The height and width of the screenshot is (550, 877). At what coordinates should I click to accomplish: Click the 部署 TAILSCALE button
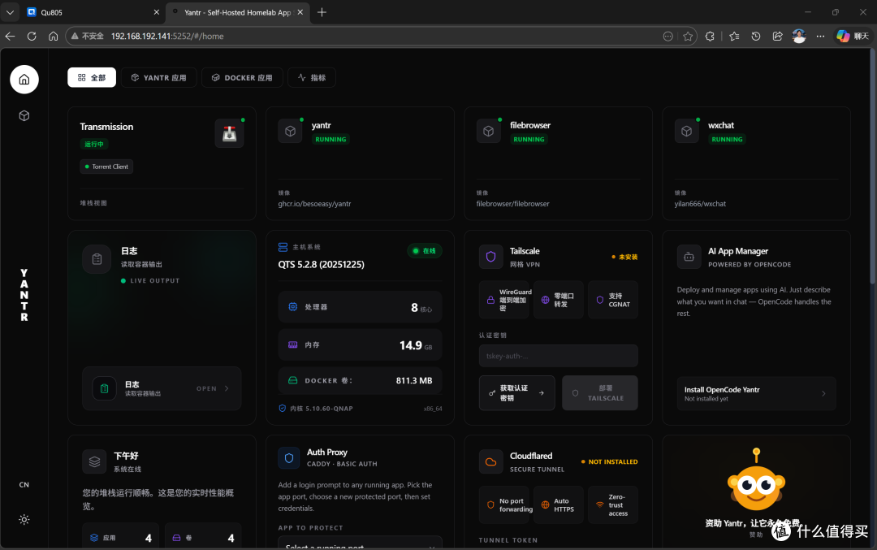pos(599,392)
